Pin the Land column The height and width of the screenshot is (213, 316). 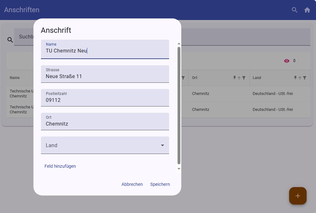click(x=295, y=78)
